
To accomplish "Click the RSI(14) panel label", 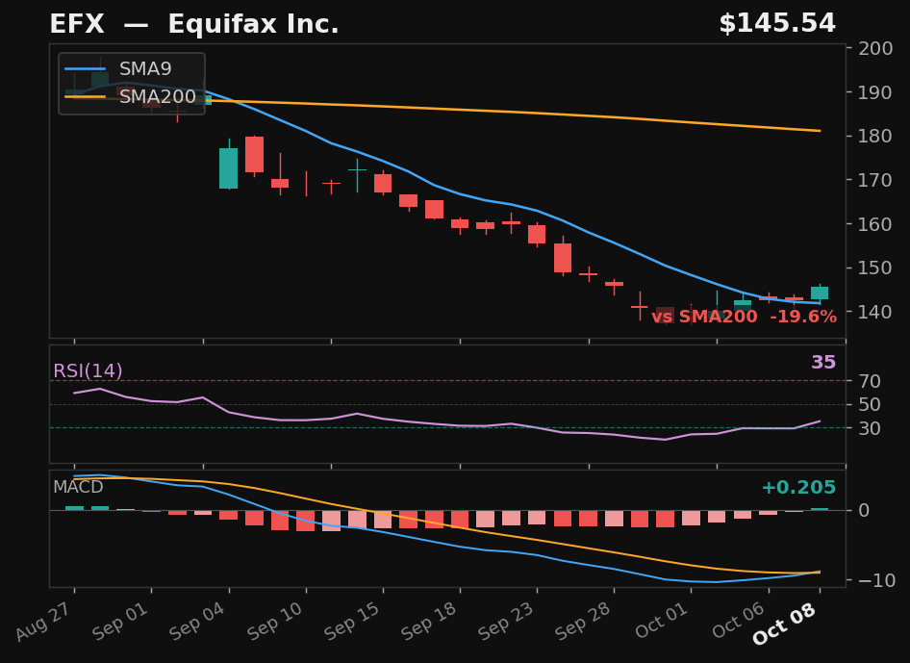I will 88,371.
